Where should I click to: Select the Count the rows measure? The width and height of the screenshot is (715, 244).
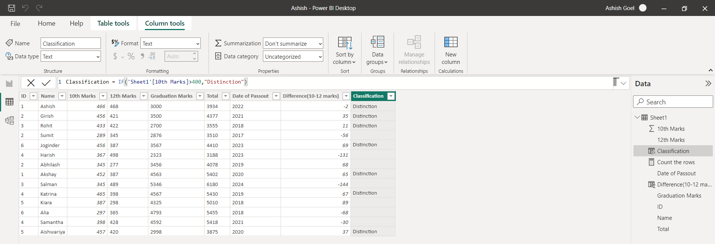676,162
